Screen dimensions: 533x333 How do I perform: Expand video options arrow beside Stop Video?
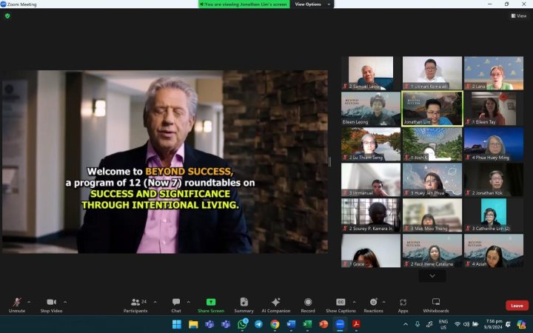pos(65,302)
